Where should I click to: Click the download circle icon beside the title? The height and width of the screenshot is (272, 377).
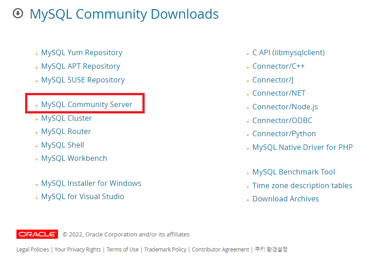pyautogui.click(x=18, y=14)
